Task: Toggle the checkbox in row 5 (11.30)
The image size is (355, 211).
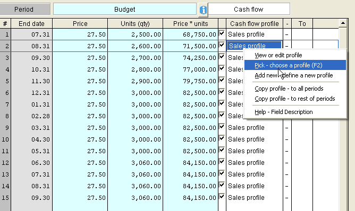Action: [222, 80]
